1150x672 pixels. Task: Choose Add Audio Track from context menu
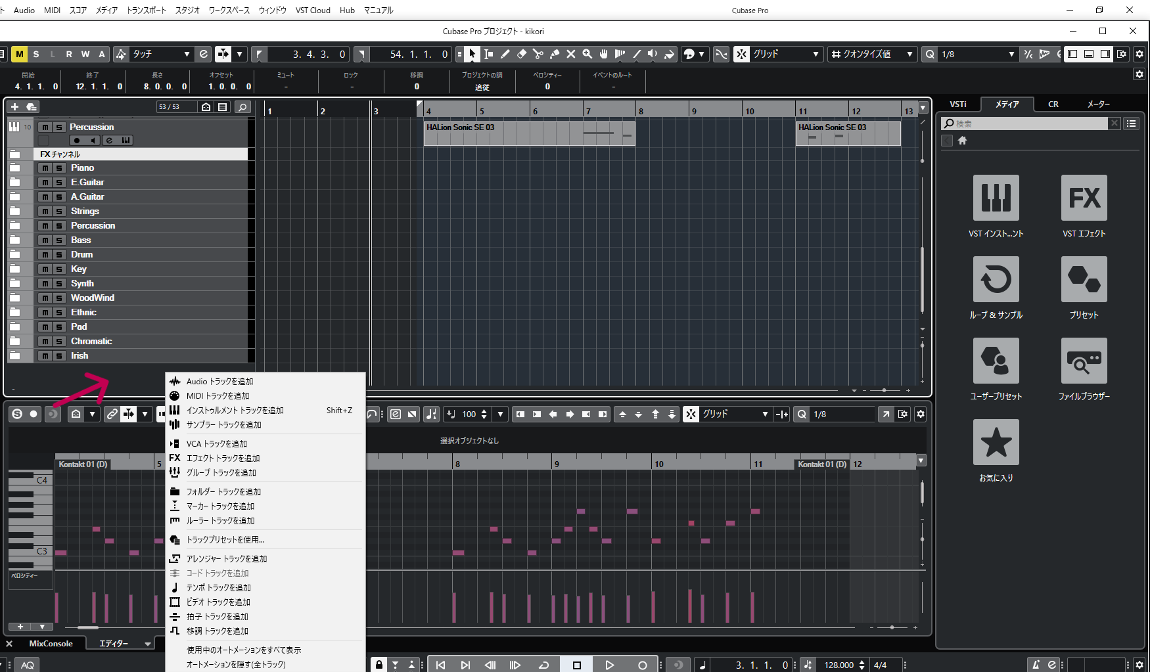point(219,382)
